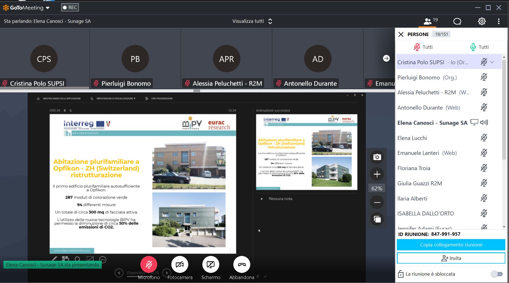Go to previous slide arrow in presenter view

119,273
